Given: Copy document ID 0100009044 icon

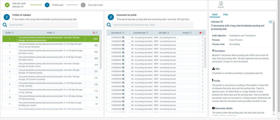Looking at the screenshot, I should 123,71.
